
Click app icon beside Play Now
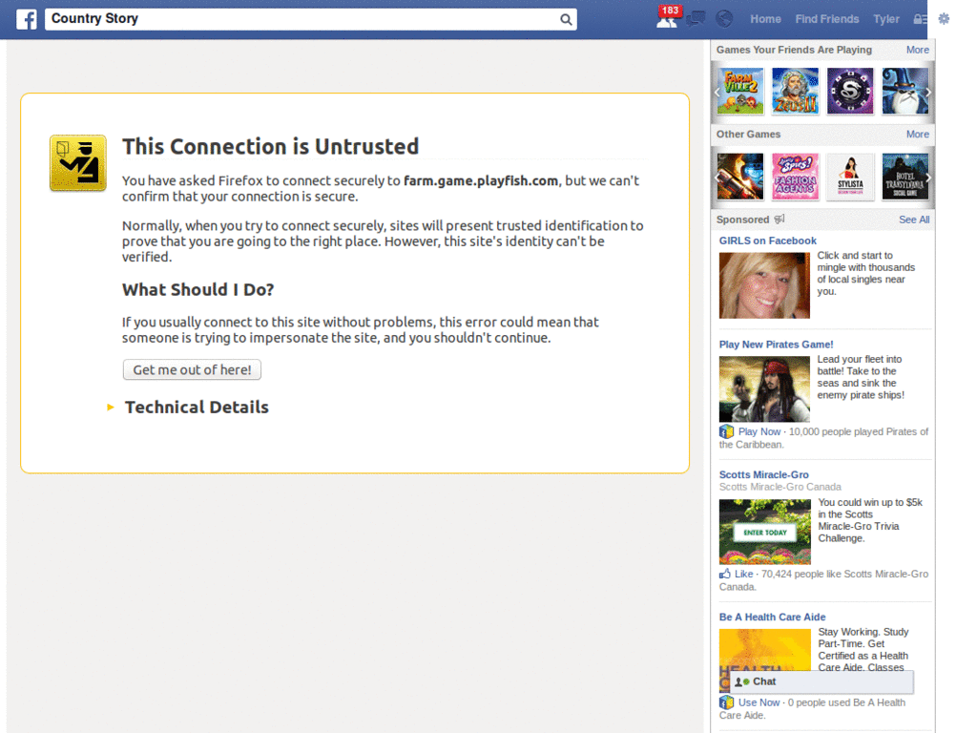pos(726,431)
